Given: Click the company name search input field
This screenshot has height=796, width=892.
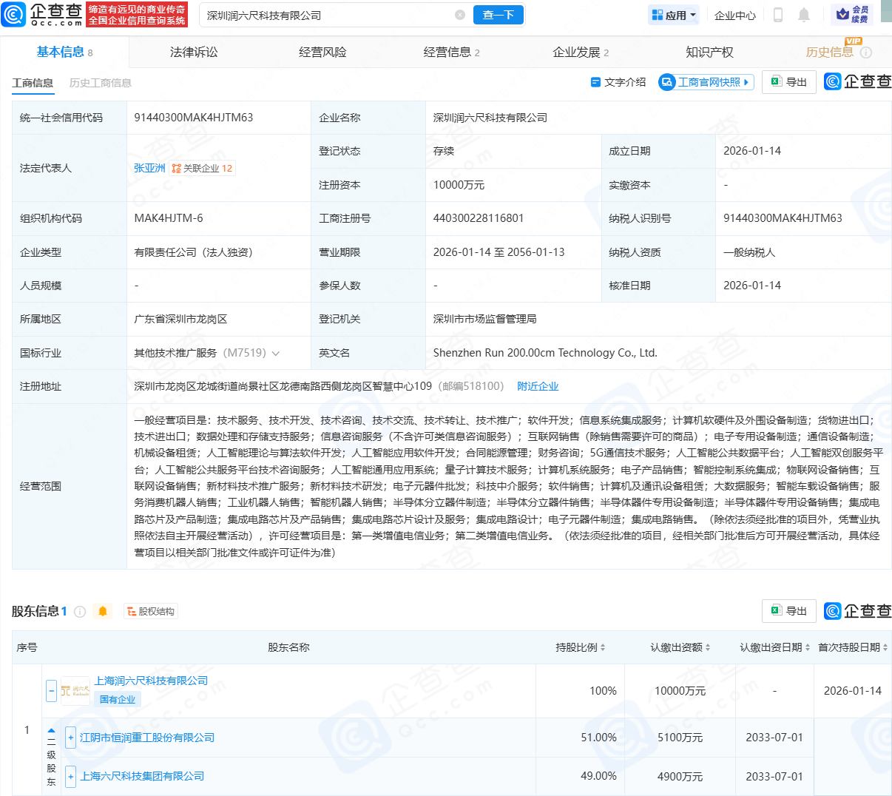Looking at the screenshot, I should tap(325, 15).
